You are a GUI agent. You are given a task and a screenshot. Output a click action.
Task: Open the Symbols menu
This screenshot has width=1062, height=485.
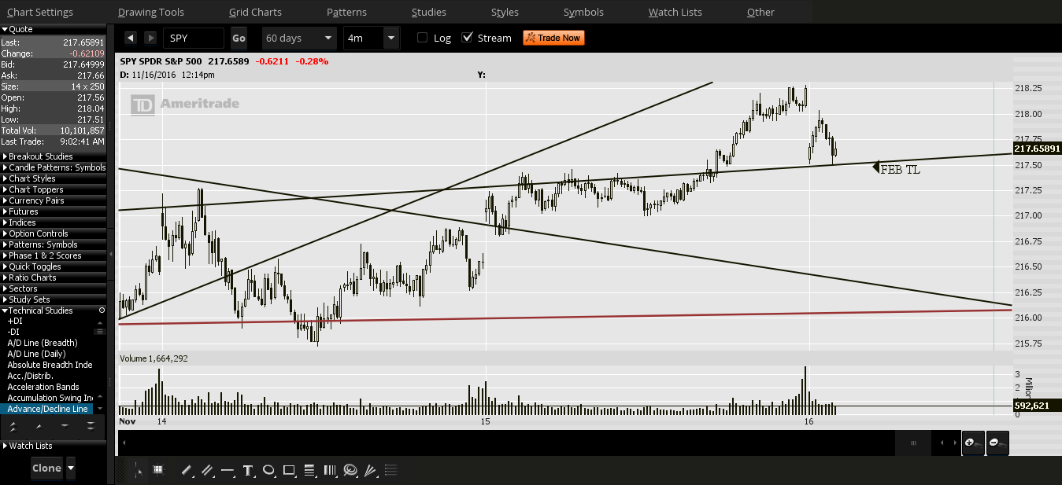coord(583,12)
